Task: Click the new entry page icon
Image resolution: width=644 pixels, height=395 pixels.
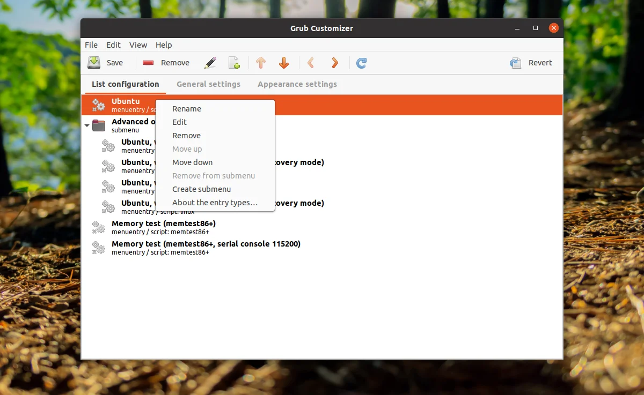Action: tap(234, 63)
